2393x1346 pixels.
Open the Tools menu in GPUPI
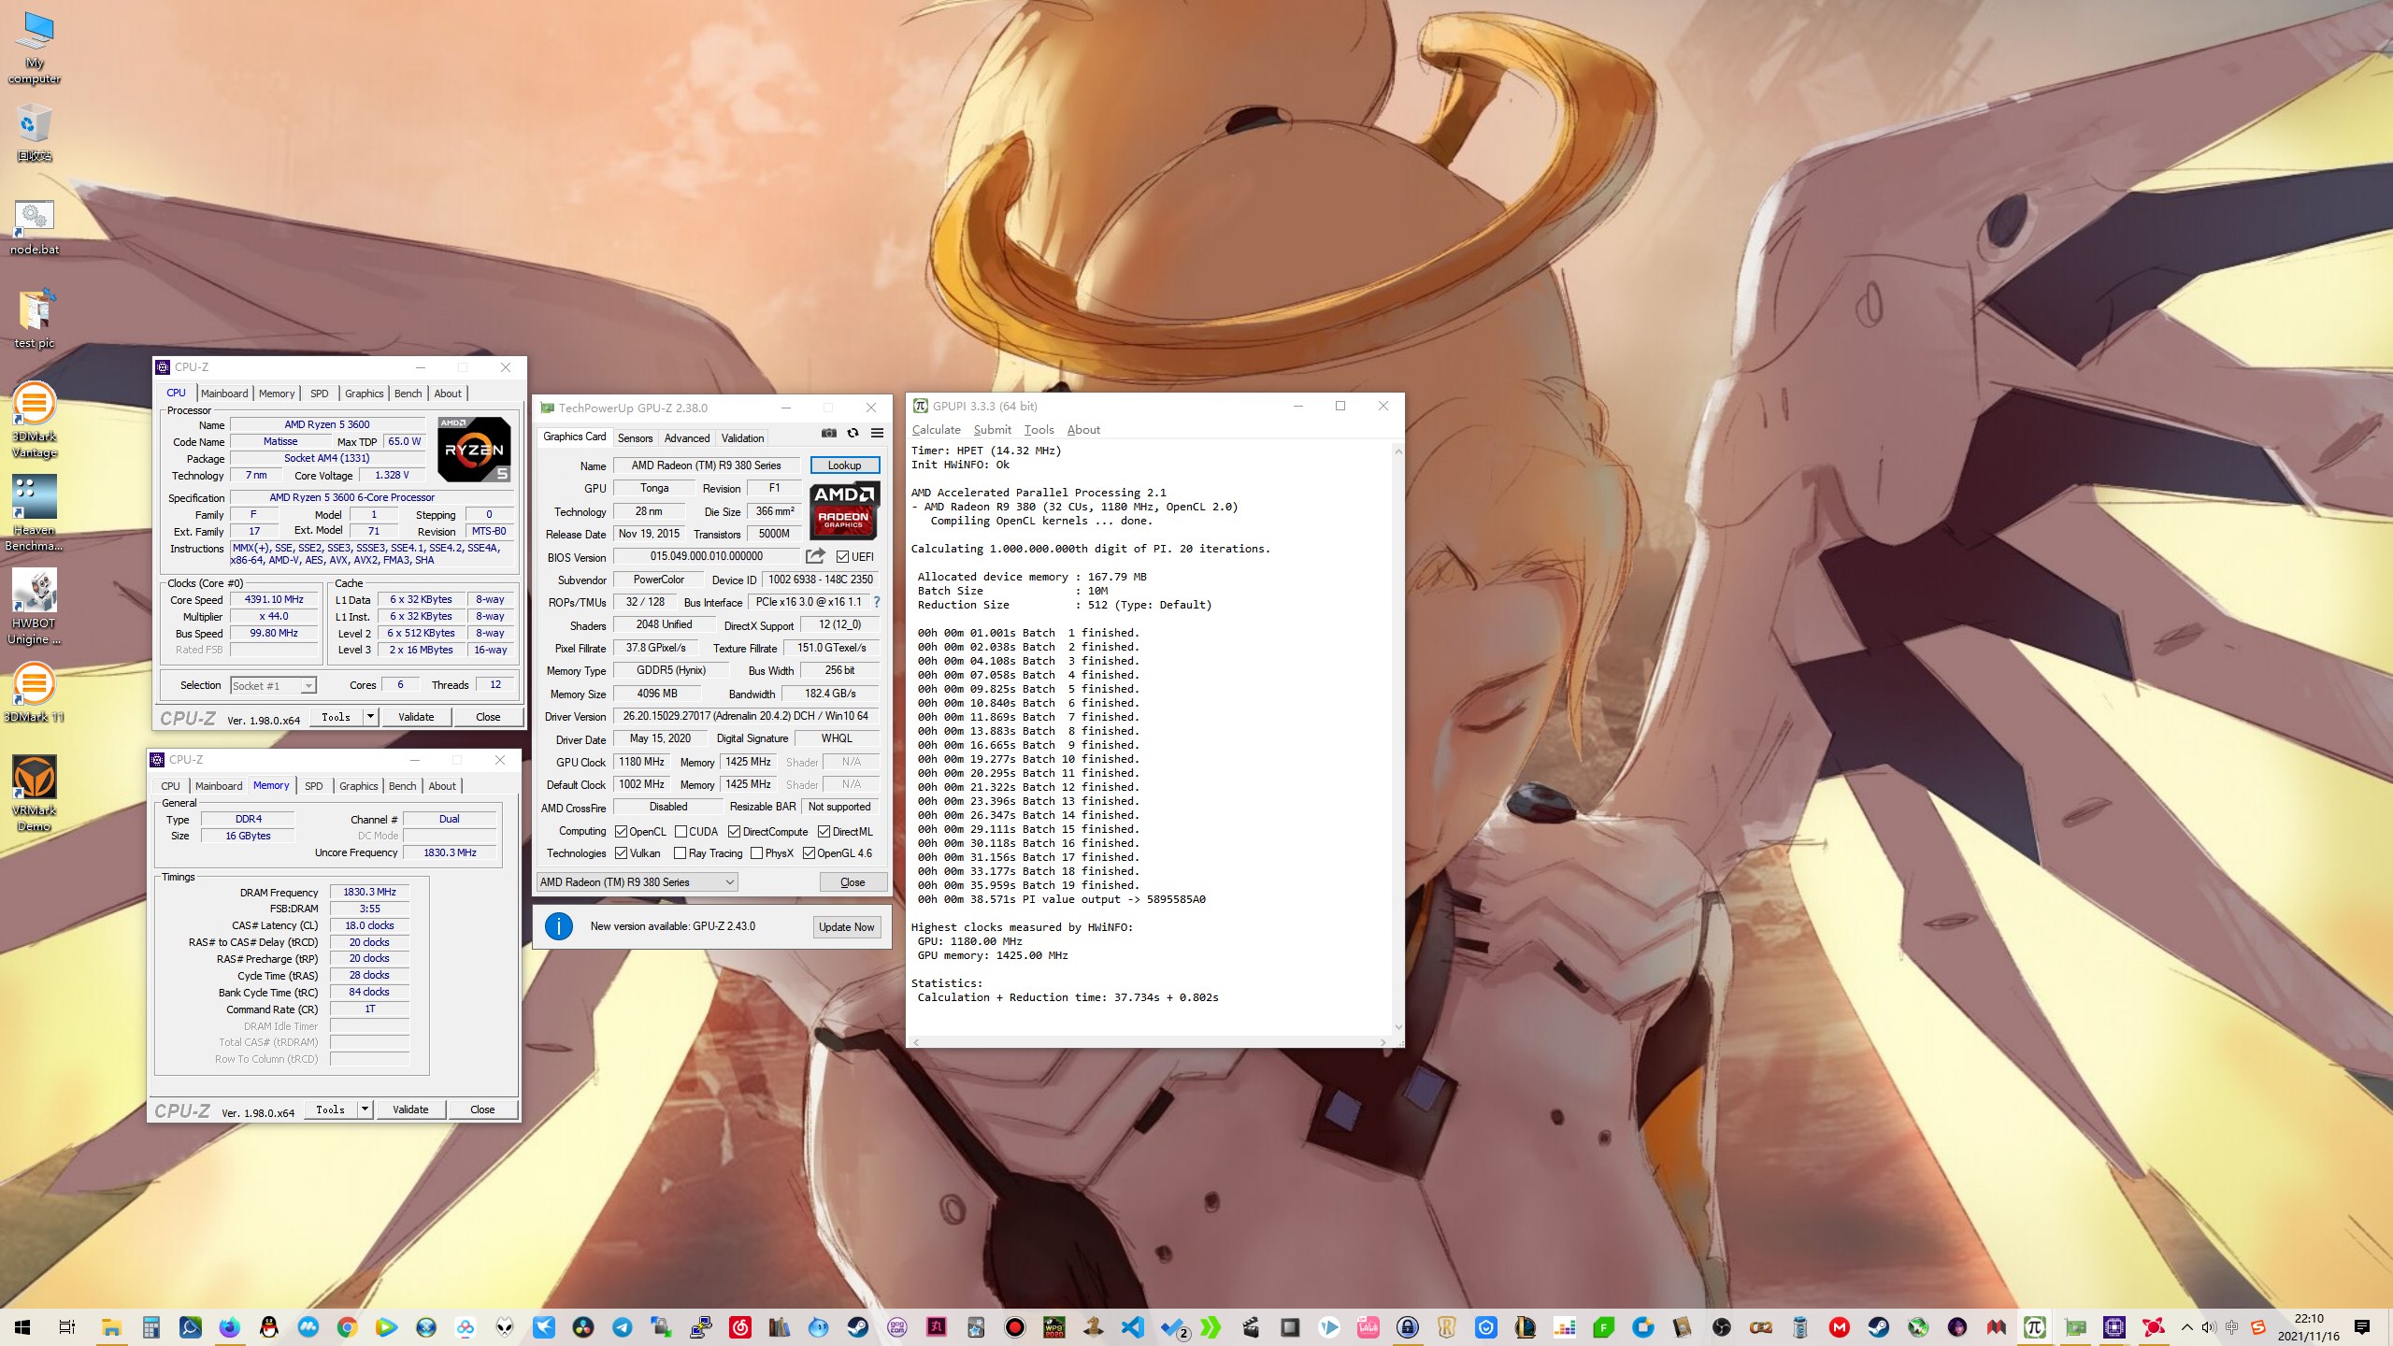coord(1039,429)
